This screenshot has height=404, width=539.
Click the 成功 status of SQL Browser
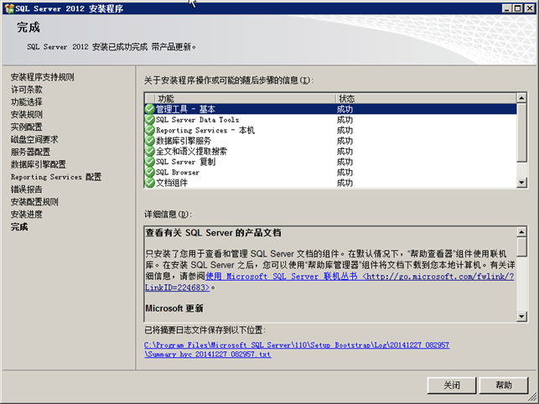point(345,173)
